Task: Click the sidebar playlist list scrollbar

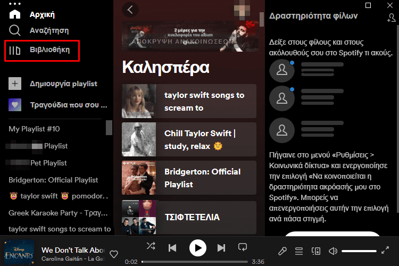Action: [x=109, y=128]
